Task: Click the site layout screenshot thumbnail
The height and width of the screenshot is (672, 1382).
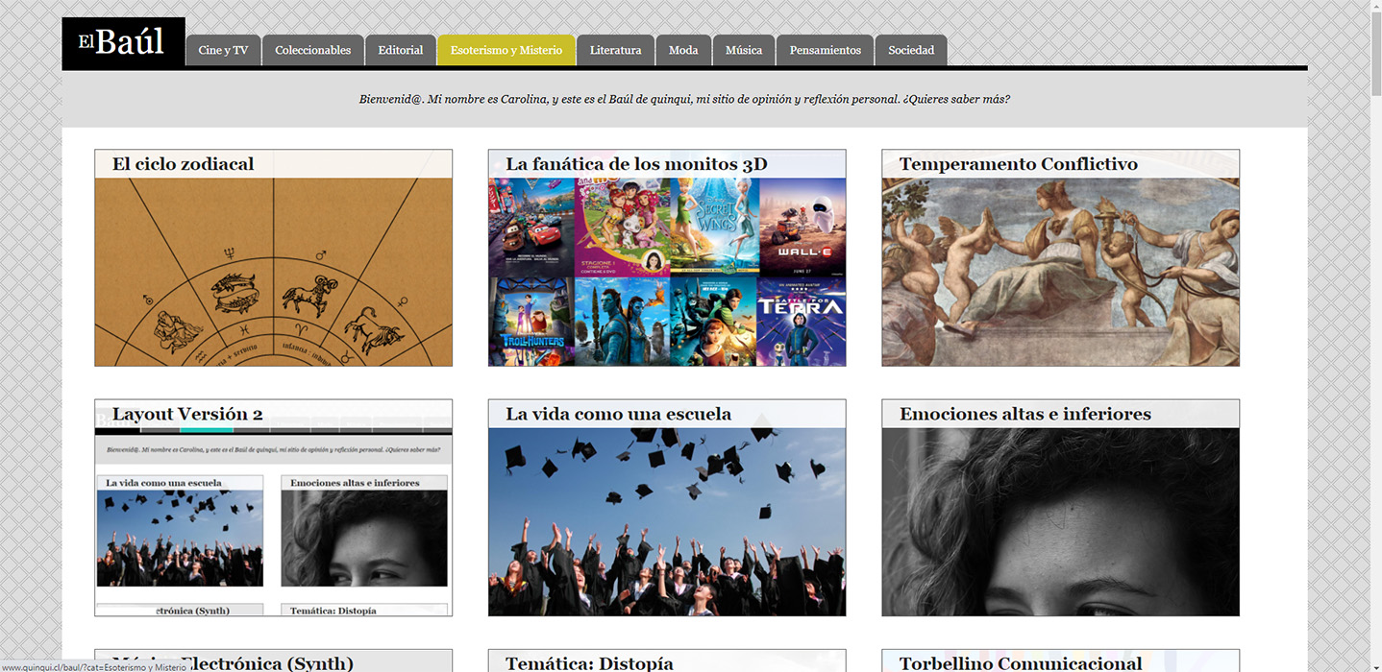Action: [274, 521]
